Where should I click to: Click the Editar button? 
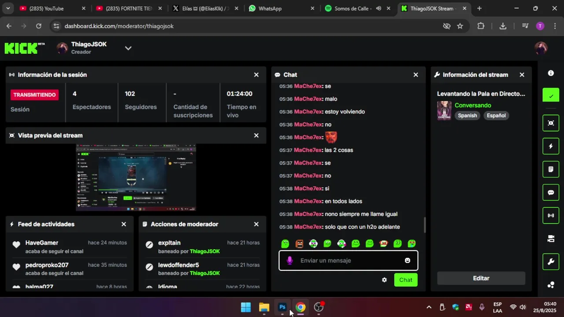(x=481, y=278)
